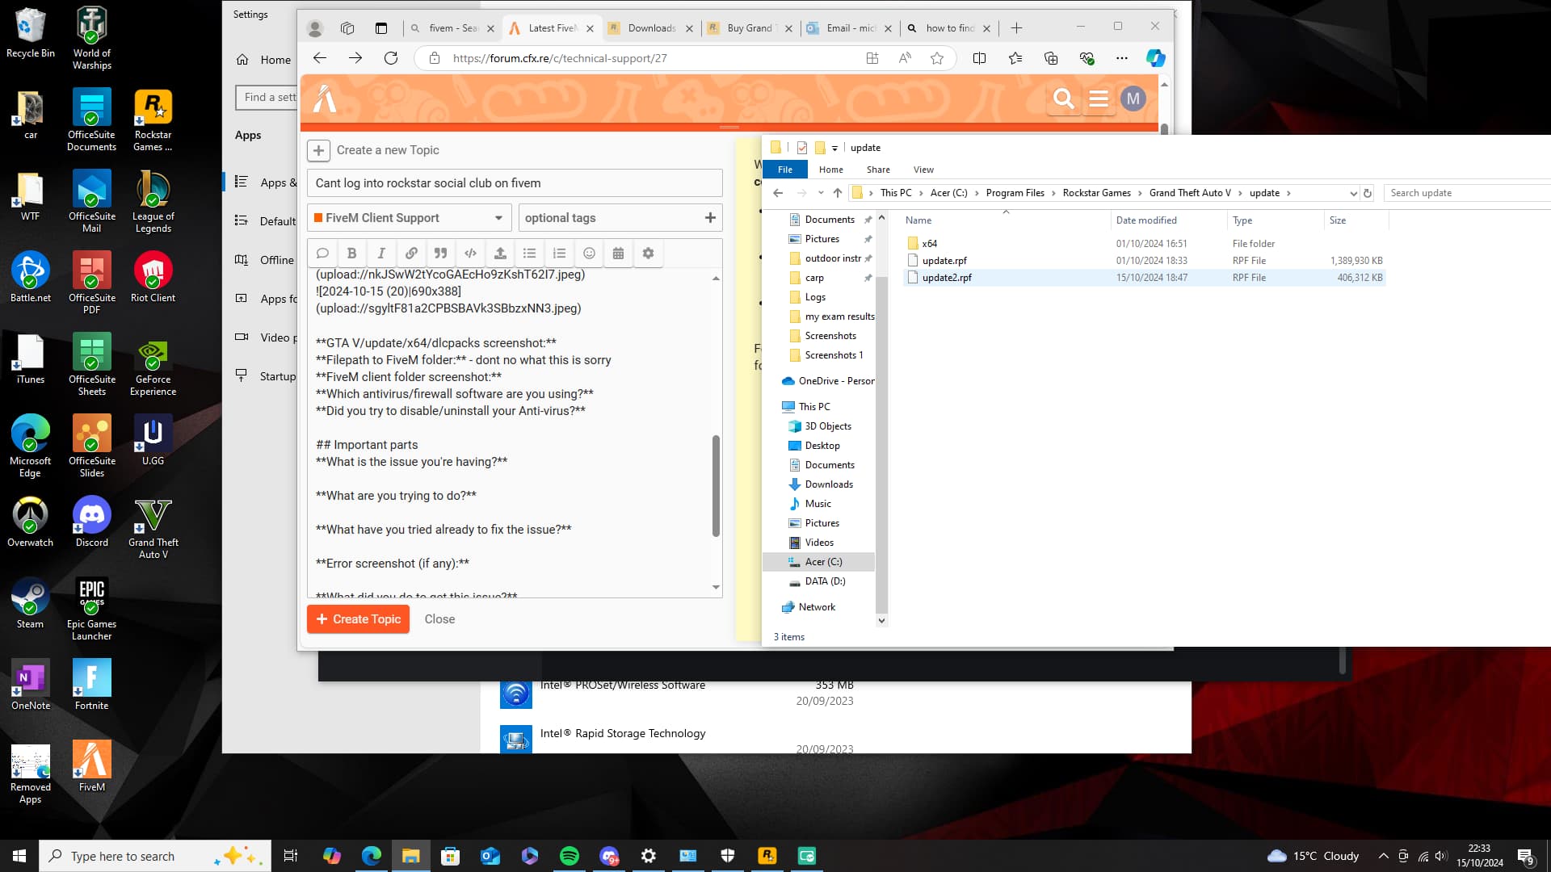Select the x64 folder row
Screen dimensions: 1551x872
tap(1144, 244)
